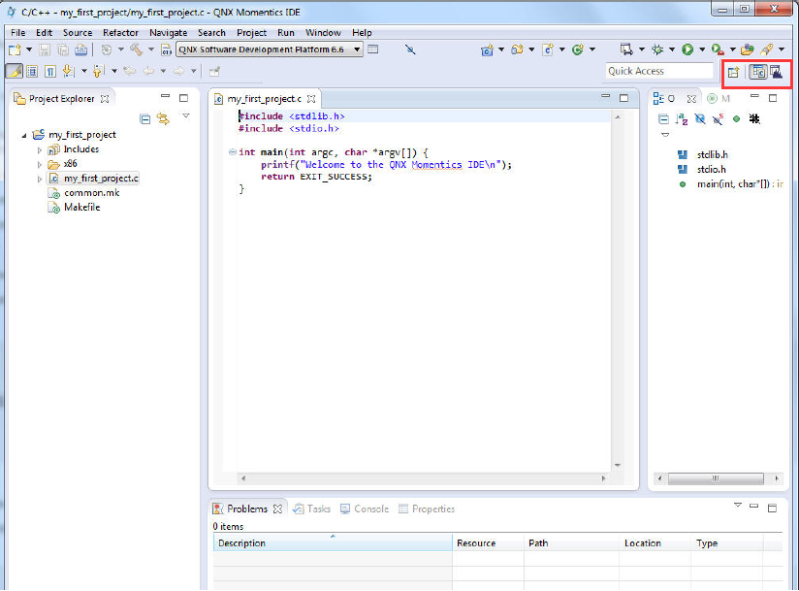The width and height of the screenshot is (799, 591).
Task: Toggle group includes icon in Outline
Action: 754,118
